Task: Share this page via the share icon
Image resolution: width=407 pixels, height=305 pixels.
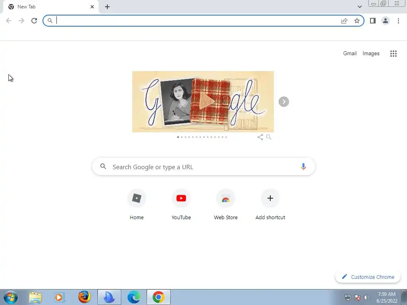Action: [x=344, y=21]
